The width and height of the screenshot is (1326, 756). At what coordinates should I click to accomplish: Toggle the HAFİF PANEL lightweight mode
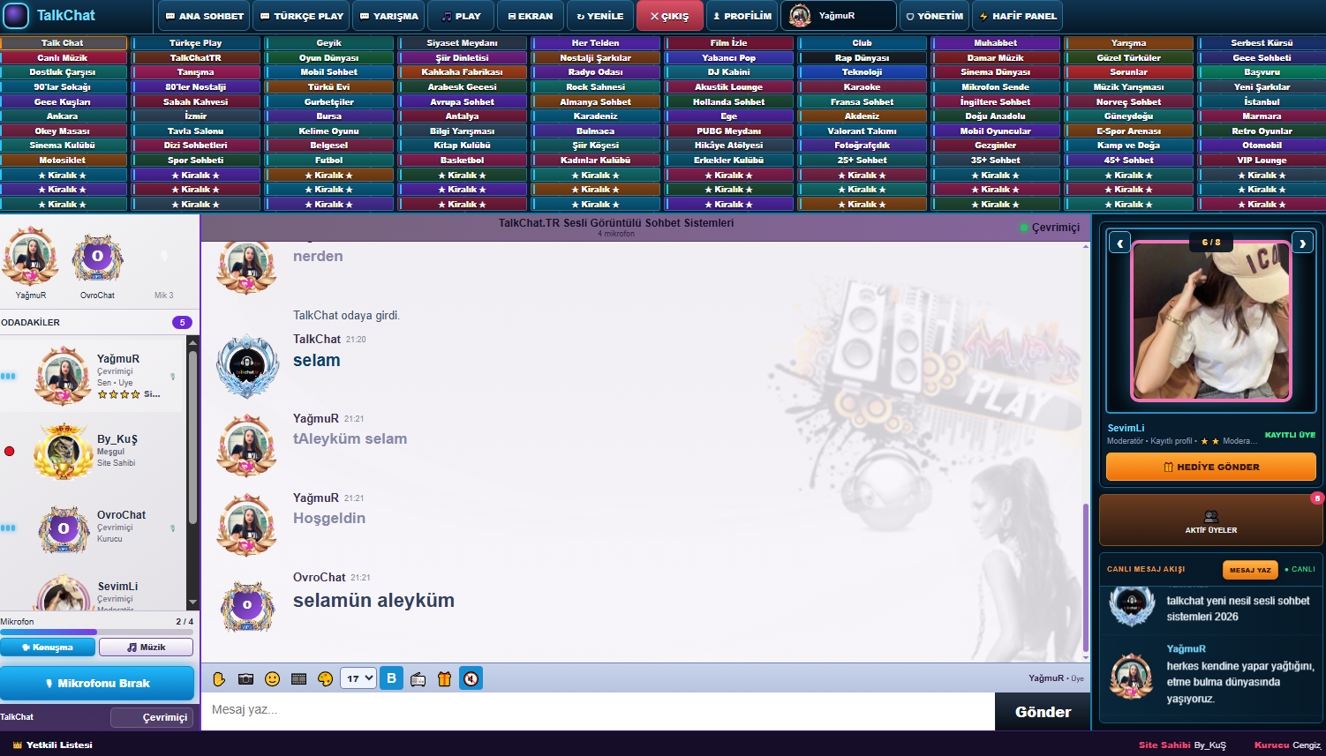point(1018,16)
